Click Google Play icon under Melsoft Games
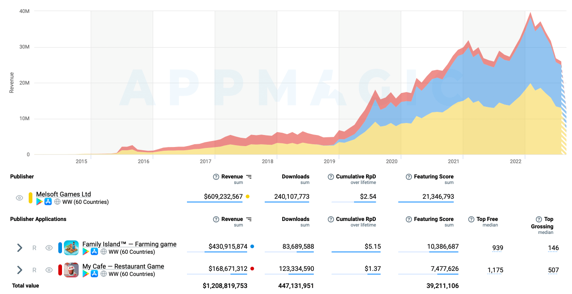The height and width of the screenshot is (294, 572). coord(40,202)
